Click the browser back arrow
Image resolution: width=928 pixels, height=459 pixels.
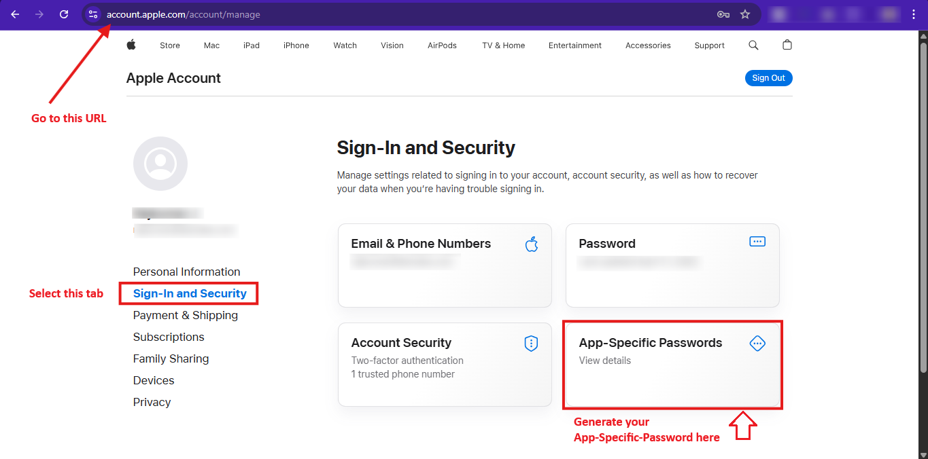[15, 14]
